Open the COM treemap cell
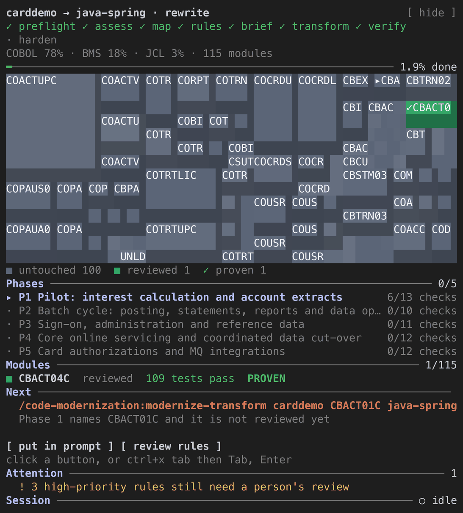The height and width of the screenshot is (513, 463). [x=403, y=175]
